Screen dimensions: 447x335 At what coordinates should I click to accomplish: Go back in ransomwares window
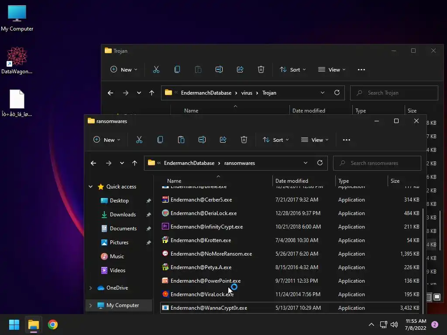point(93,163)
